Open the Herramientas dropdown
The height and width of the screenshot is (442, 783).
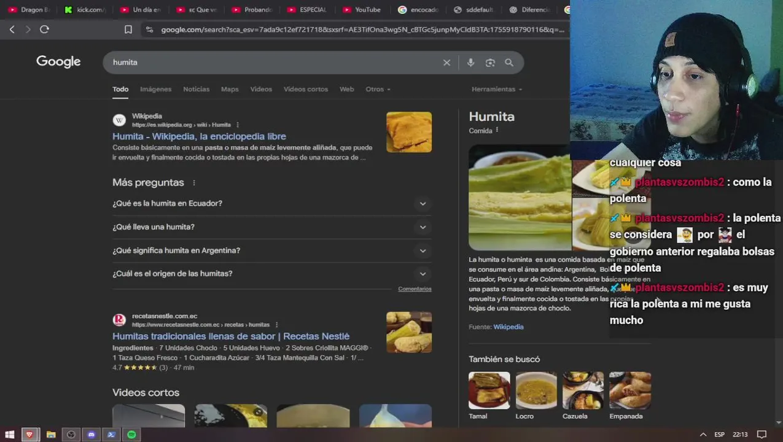point(497,89)
